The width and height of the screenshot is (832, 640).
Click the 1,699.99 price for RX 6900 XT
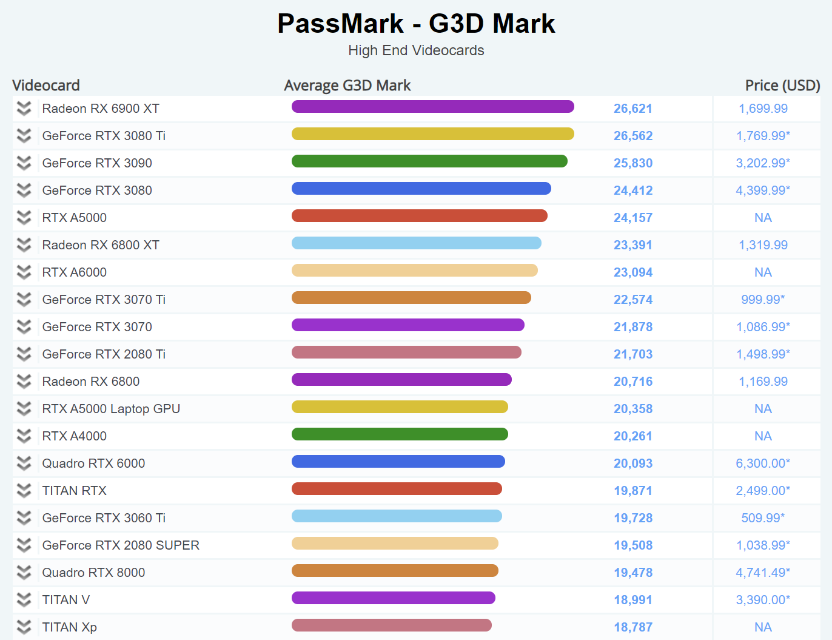(x=763, y=109)
